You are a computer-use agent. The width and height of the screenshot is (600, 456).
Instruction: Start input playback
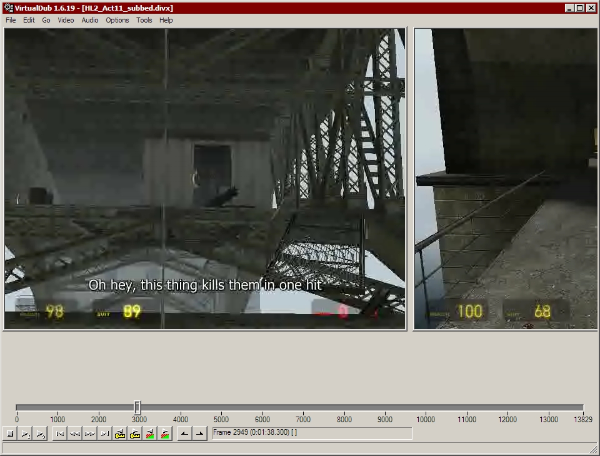pos(25,433)
